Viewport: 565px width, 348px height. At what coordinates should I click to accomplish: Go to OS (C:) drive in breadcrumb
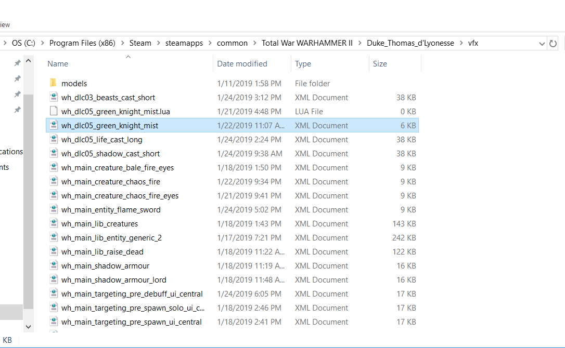click(x=23, y=43)
